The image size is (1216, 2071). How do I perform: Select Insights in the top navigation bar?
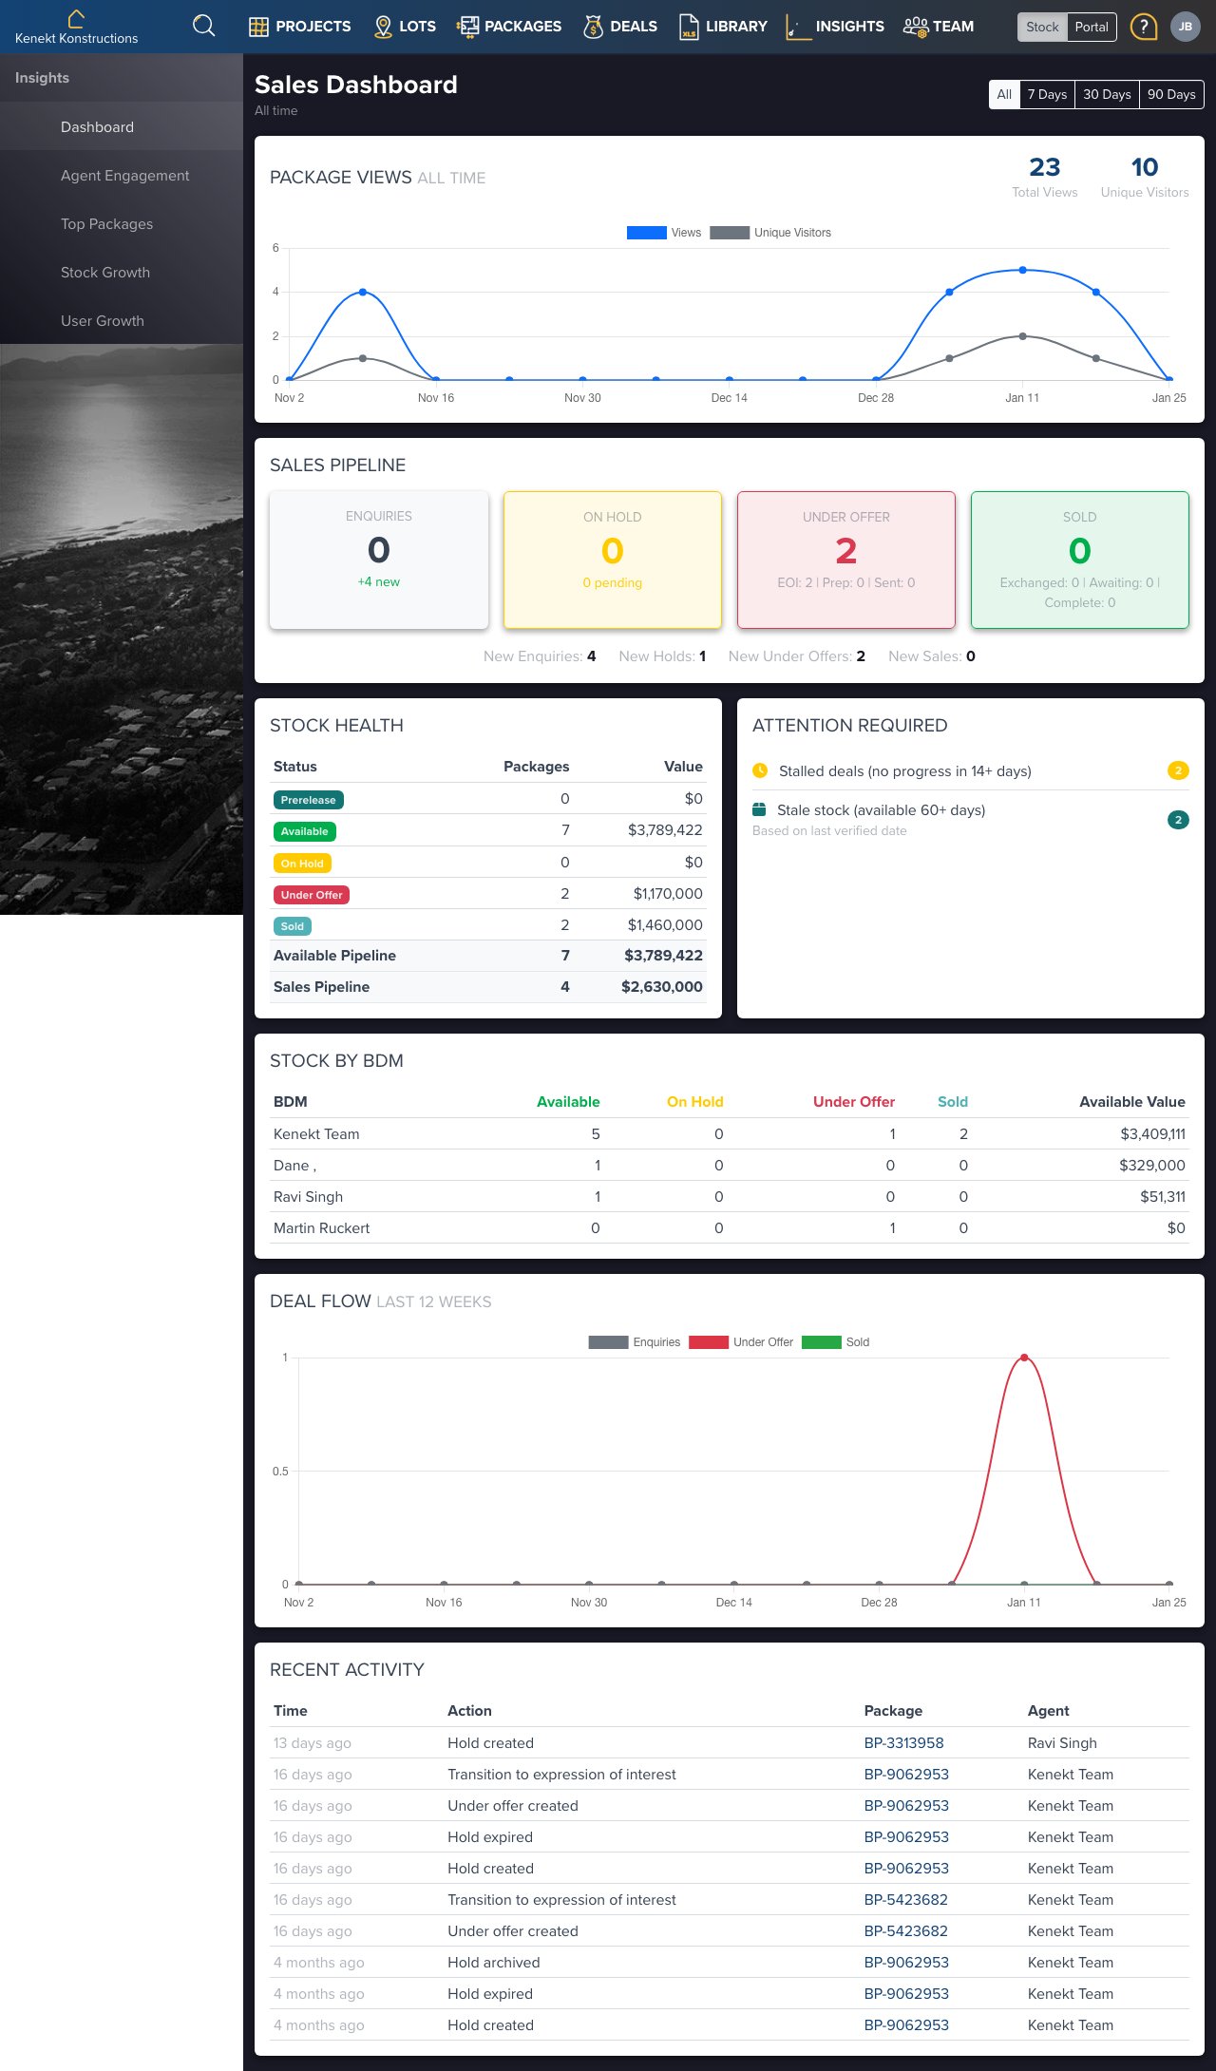point(835,27)
